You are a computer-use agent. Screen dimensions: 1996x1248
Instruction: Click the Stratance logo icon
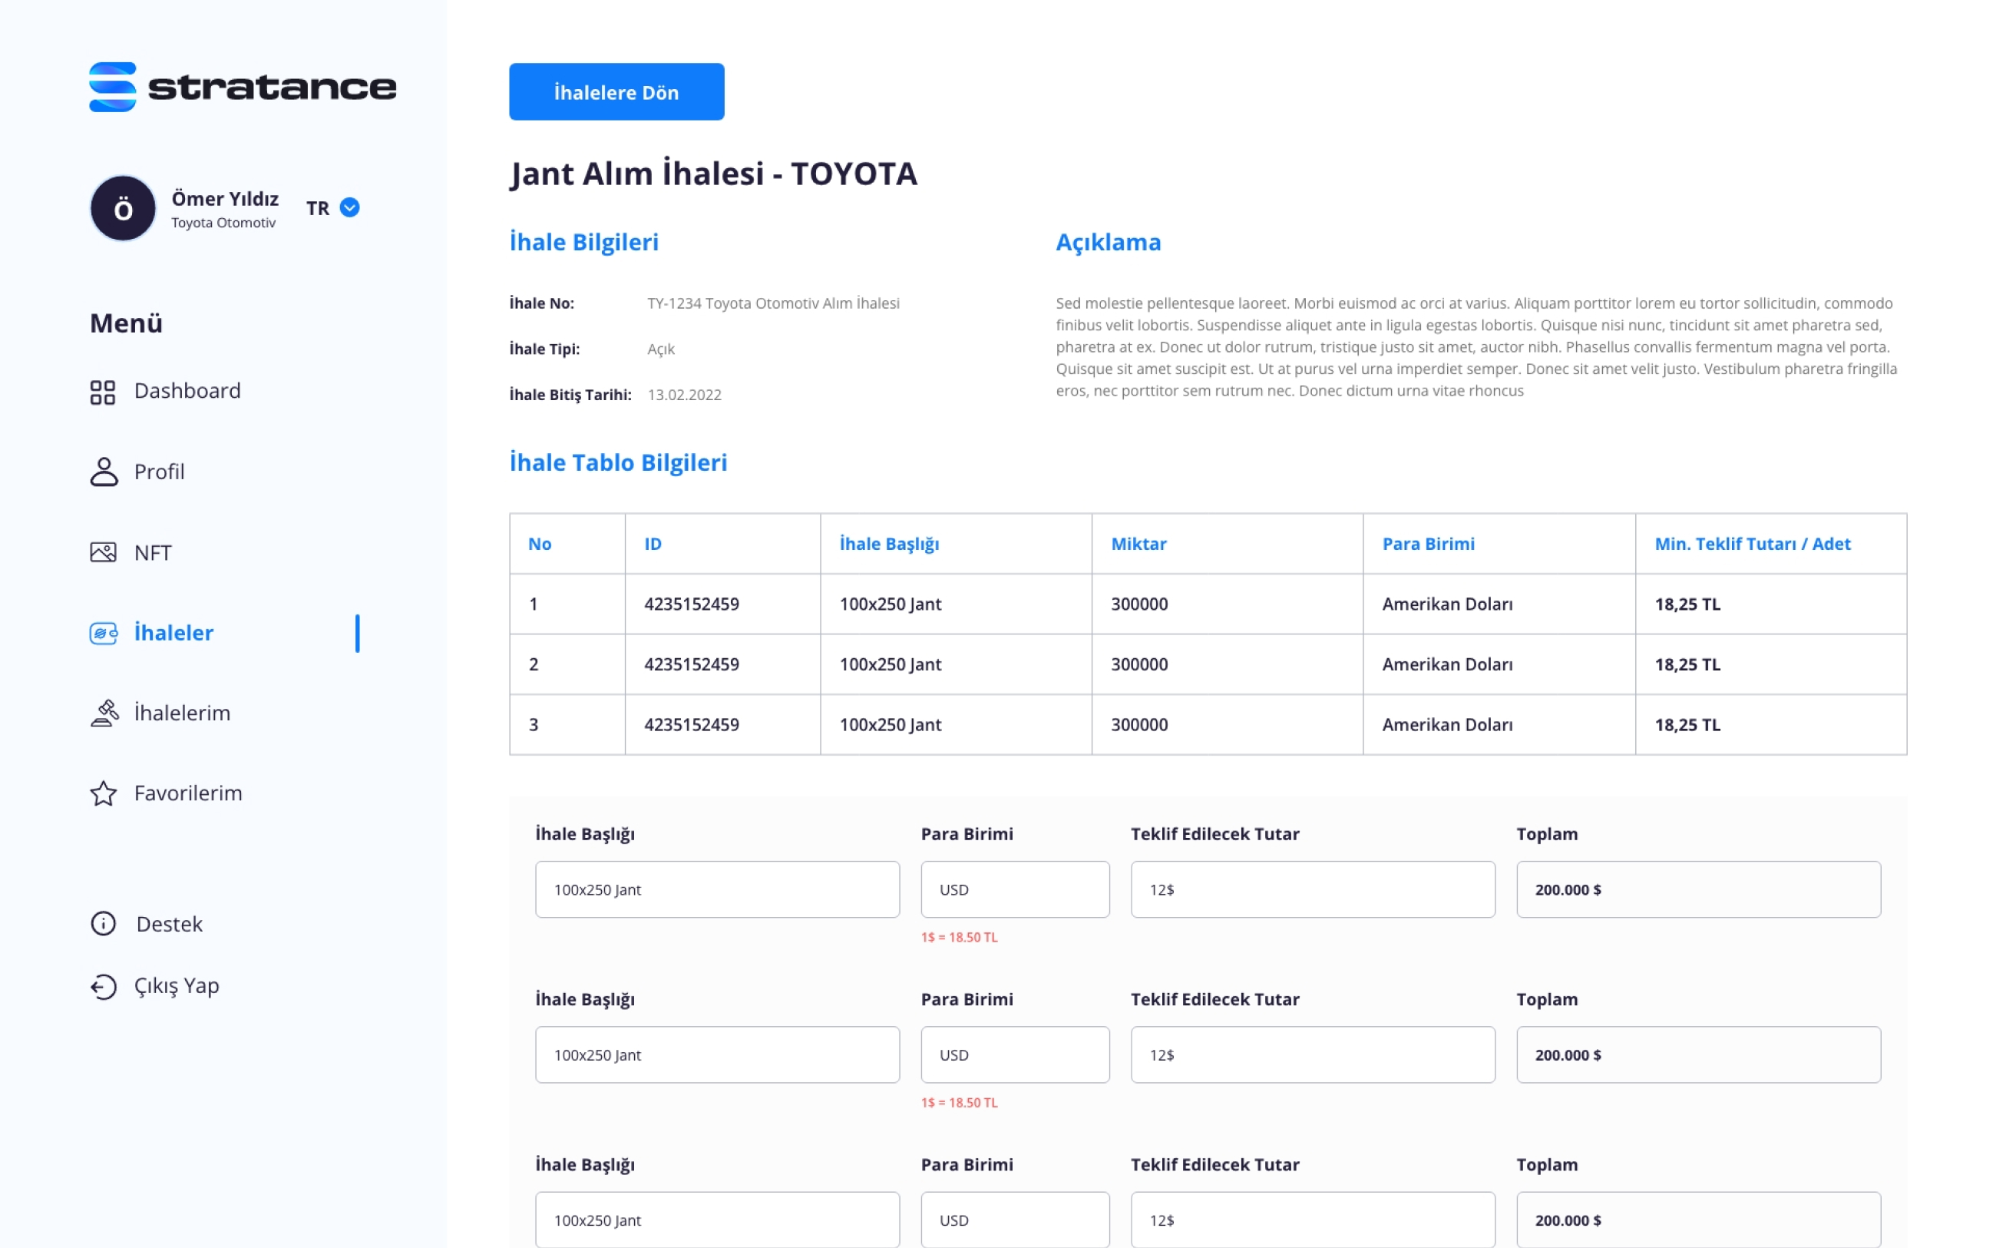[x=112, y=87]
